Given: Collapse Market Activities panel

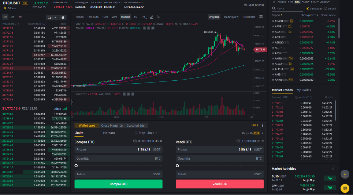Looking at the screenshot, I should (334, 169).
